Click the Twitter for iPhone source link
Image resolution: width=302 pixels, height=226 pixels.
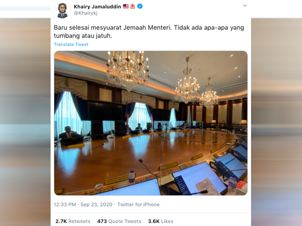point(138,205)
